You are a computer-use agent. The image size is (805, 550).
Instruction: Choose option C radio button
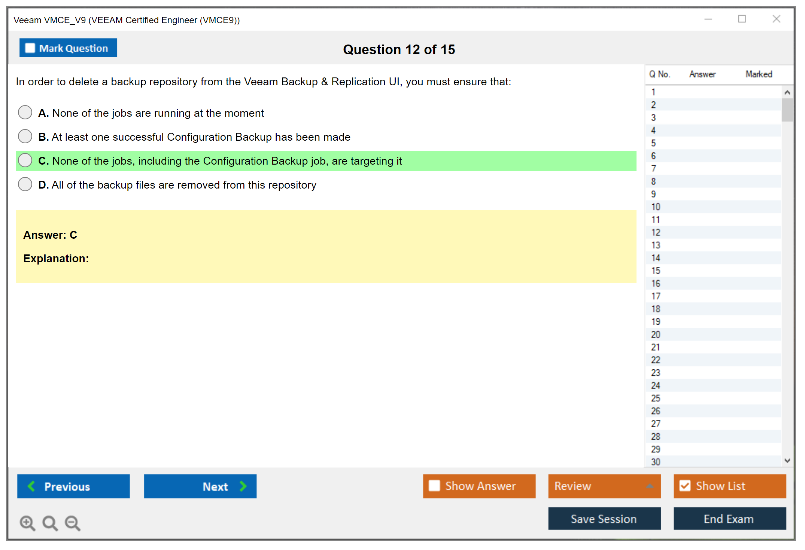tap(25, 160)
